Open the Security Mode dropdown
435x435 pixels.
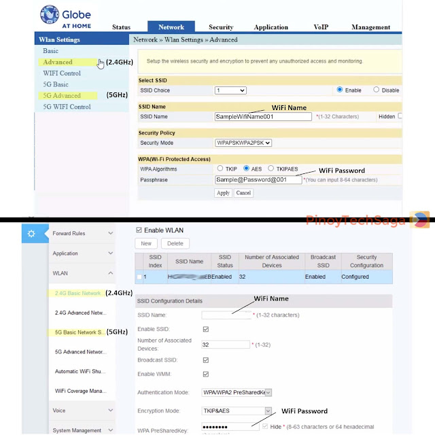click(x=243, y=143)
